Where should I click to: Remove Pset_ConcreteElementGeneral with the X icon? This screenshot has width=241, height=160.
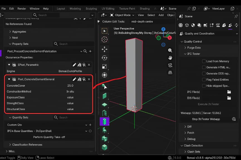pyautogui.click(x=89, y=79)
